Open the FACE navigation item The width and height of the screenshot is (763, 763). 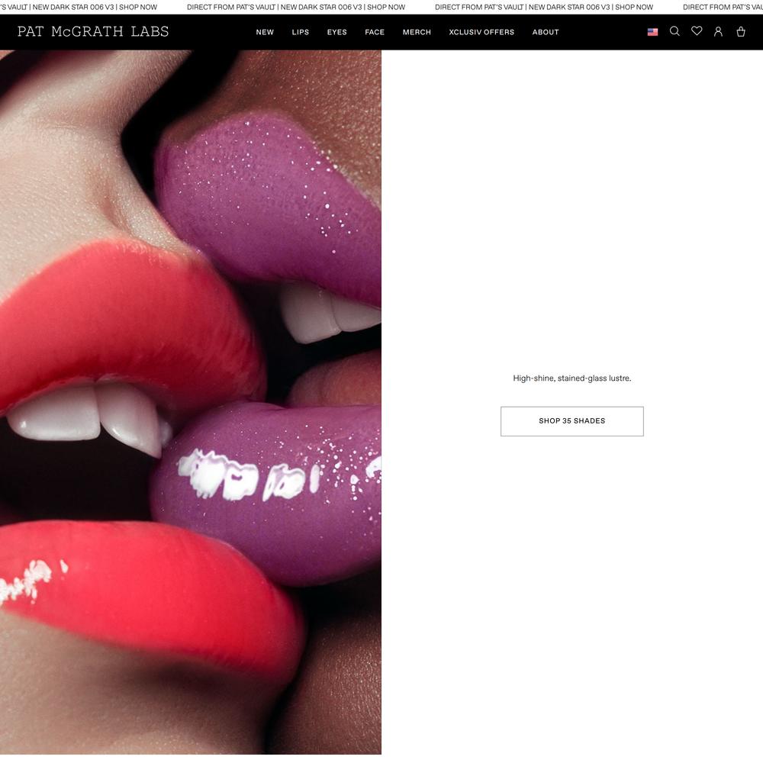pyautogui.click(x=375, y=32)
